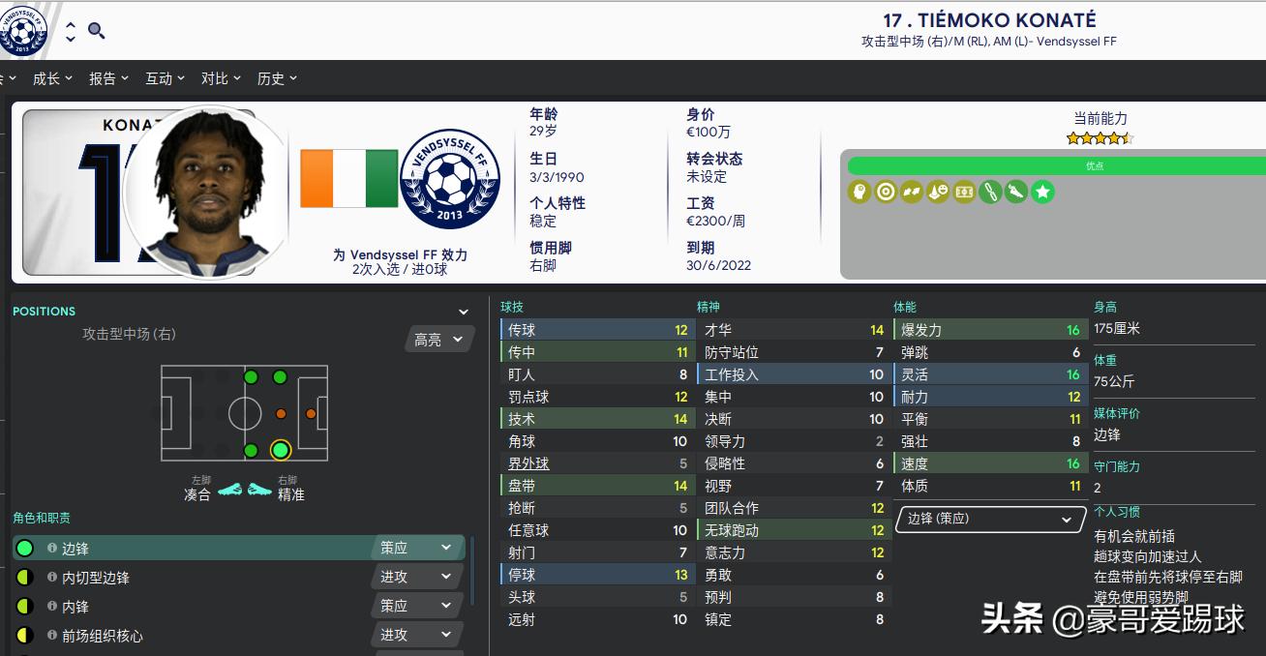Viewport: 1266px width, 656px height.
Task: Open the Vendsyssel FF club crest top-left
Action: pyautogui.click(x=25, y=30)
